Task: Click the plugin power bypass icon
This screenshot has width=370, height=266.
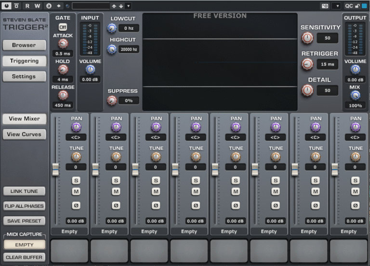Action: [x=6, y=6]
